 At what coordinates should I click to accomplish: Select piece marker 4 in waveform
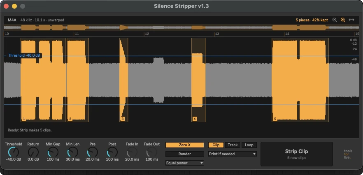click(x=195, y=119)
